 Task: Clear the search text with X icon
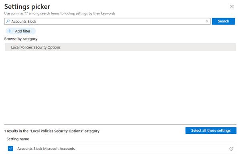(207, 21)
